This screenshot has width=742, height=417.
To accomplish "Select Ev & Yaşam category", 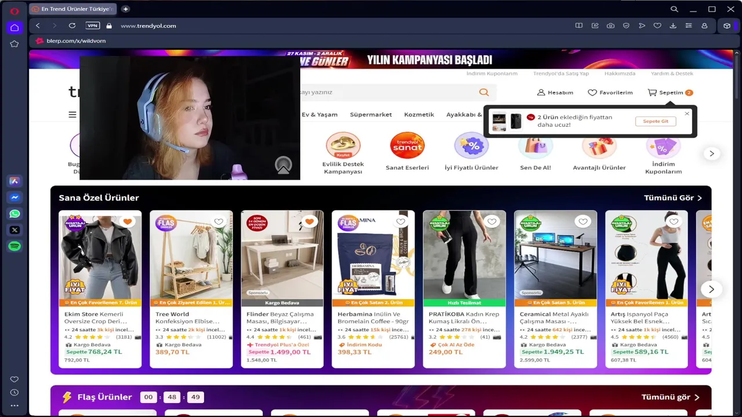I will [319, 115].
